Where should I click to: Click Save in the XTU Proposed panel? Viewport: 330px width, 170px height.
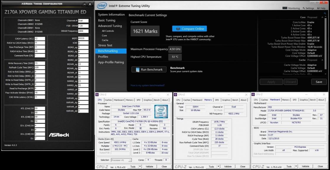(319, 82)
